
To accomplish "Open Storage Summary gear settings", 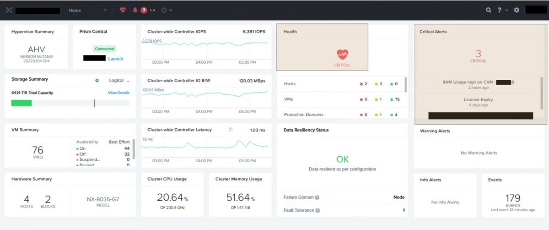I will [x=97, y=81].
